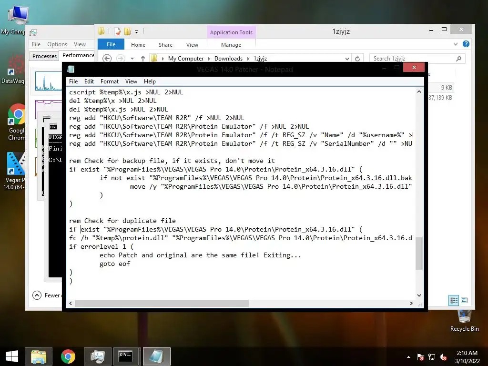Click Explorer Help question mark icon

(x=466, y=44)
